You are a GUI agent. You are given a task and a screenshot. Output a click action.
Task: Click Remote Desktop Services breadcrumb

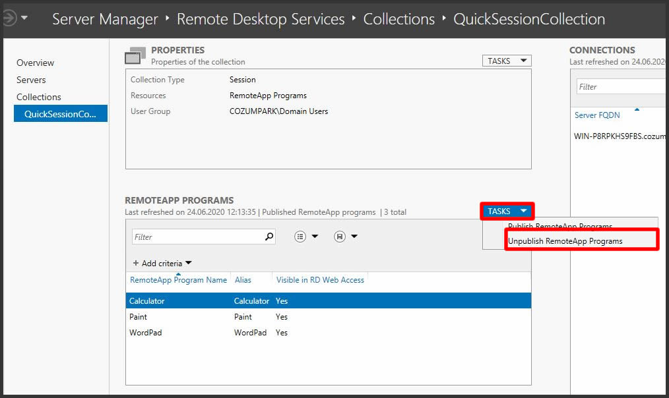(261, 19)
